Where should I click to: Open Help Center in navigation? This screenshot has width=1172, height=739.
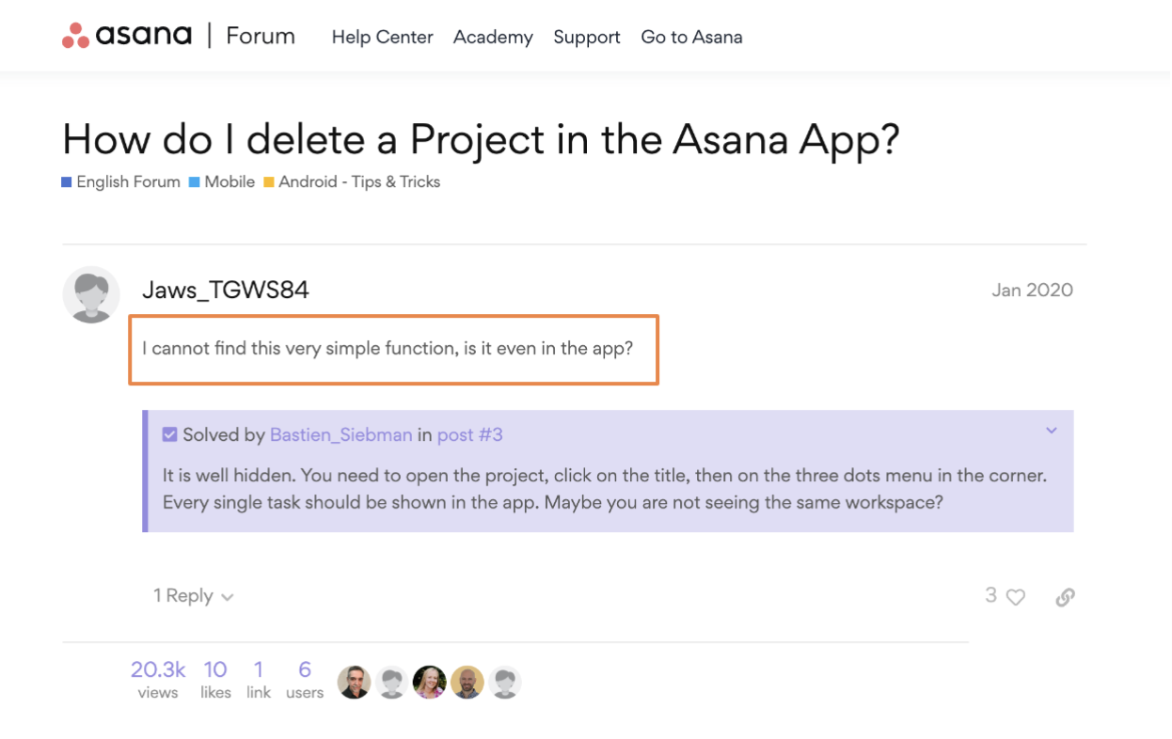click(382, 38)
